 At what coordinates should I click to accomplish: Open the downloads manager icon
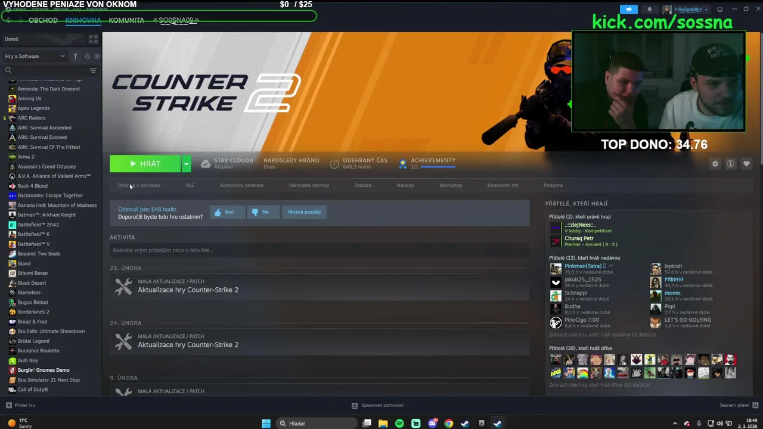(355, 405)
